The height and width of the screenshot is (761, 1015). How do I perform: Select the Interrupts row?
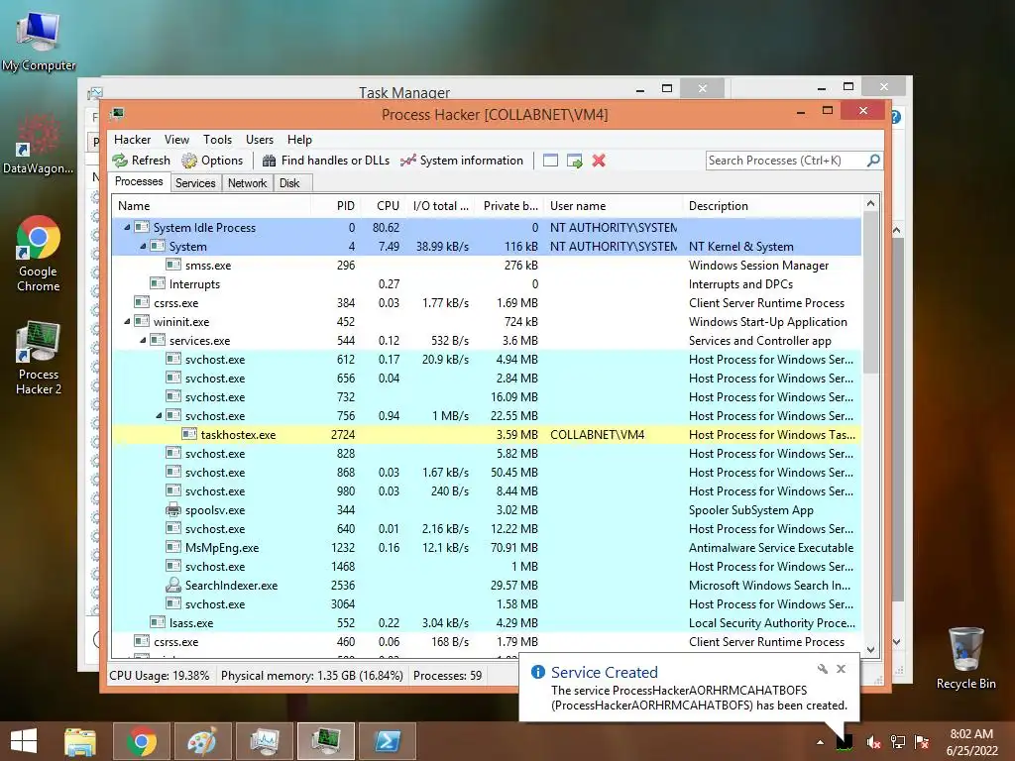pos(487,284)
